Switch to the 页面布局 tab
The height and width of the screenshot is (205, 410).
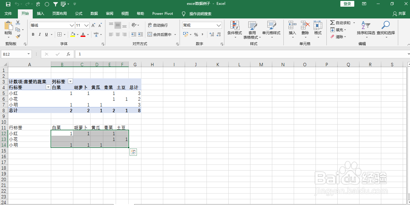point(60,14)
